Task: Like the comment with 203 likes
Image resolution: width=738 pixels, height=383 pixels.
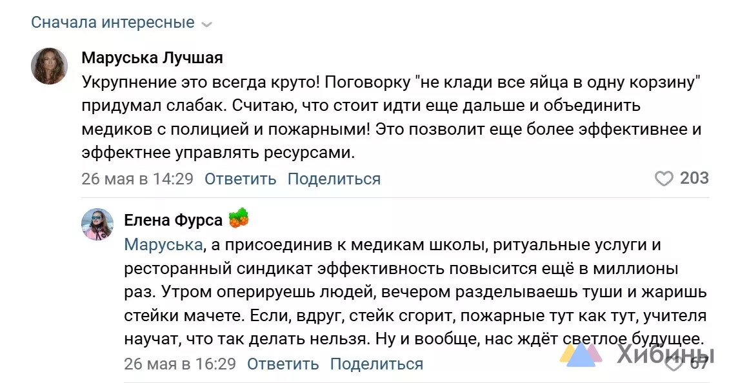Action: click(x=664, y=179)
